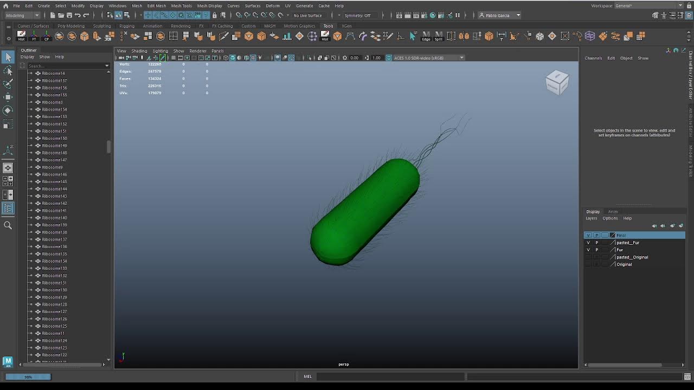Click the Split shelf button
The width and height of the screenshot is (694, 390).
pyautogui.click(x=438, y=36)
